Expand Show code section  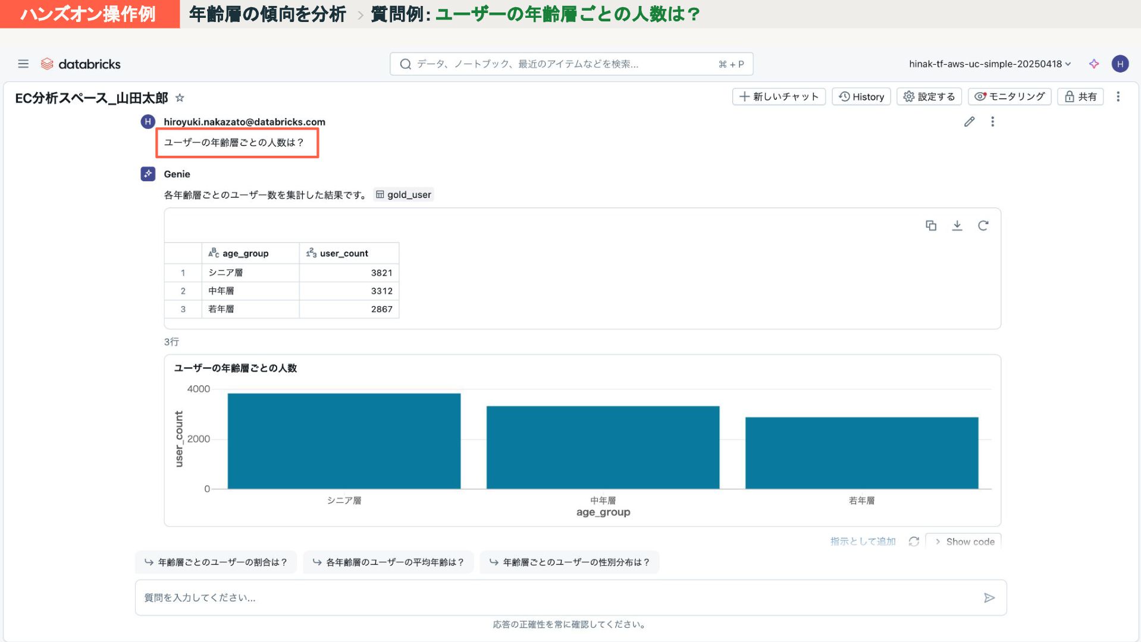click(964, 541)
